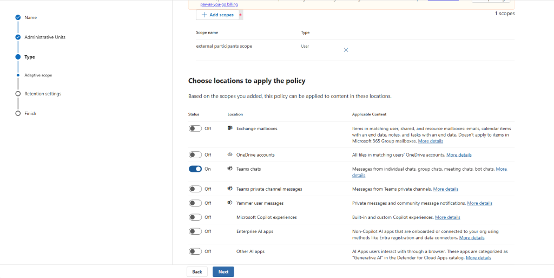
Task: Switch on Yammer user messages
Action: coord(195,203)
